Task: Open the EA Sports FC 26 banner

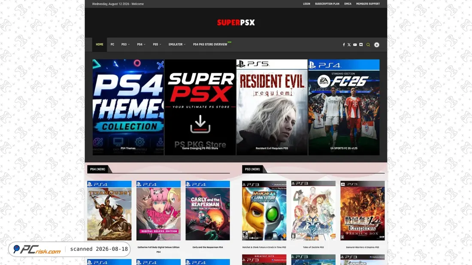Action: [x=344, y=107]
